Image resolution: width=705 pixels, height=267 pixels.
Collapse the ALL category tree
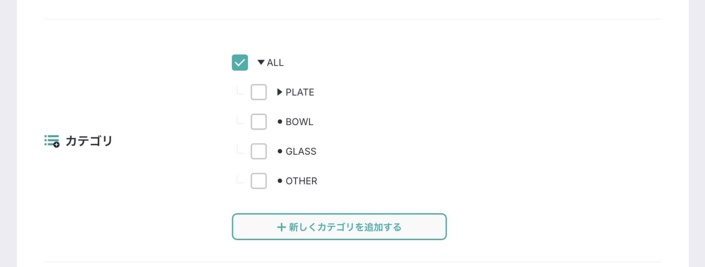(x=261, y=62)
